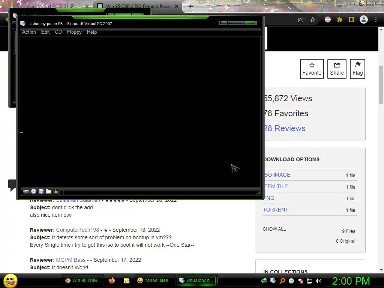384x288 pixels.
Task: Click the 9 Files text
Action: pyautogui.click(x=348, y=231)
